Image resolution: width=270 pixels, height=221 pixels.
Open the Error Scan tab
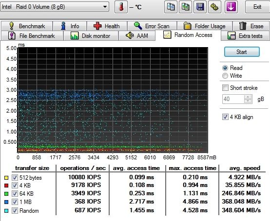tap(152, 26)
